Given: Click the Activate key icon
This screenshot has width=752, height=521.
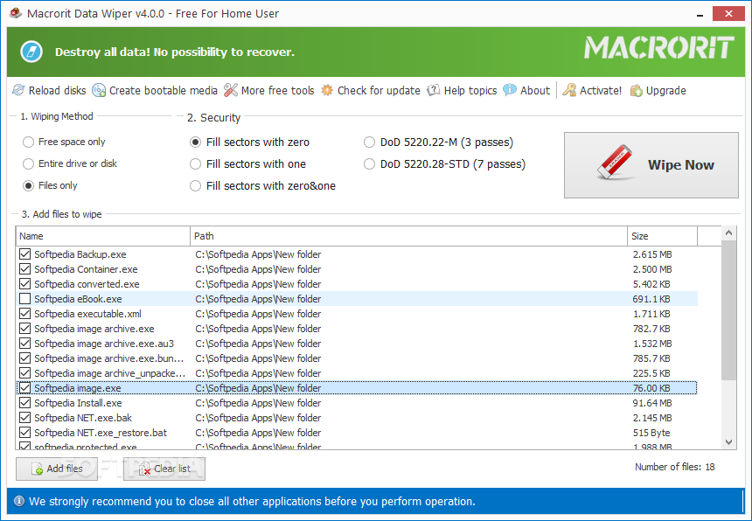Looking at the screenshot, I should point(569,90).
